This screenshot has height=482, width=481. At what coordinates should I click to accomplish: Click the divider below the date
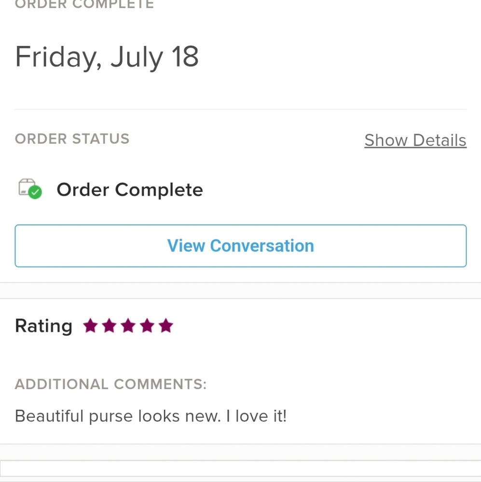pyautogui.click(x=241, y=109)
